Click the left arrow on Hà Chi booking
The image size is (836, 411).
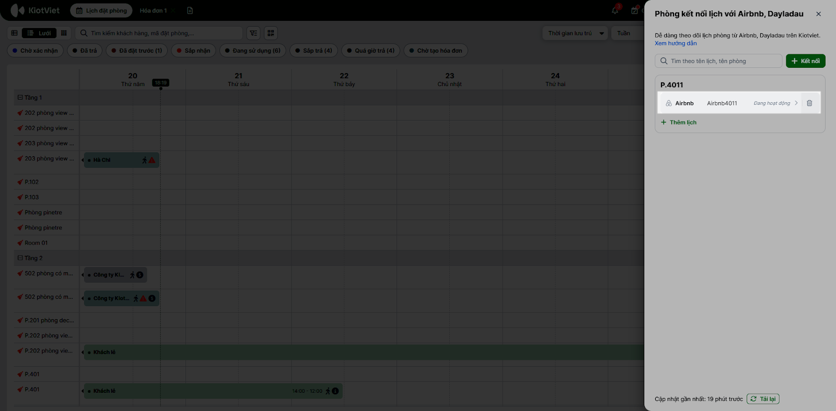pos(83,160)
